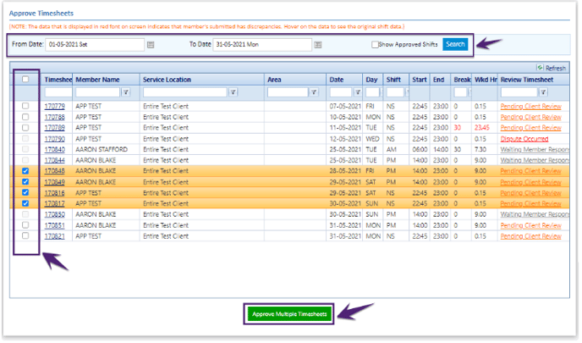Tick the select-all checkbox in the grid header
Image resolution: width=582 pixels, height=343 pixels.
pos(25,79)
